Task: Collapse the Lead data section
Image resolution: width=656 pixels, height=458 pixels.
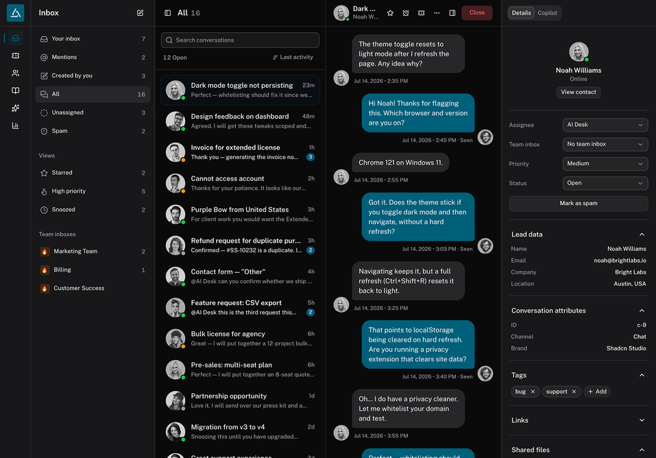Action: [642, 234]
